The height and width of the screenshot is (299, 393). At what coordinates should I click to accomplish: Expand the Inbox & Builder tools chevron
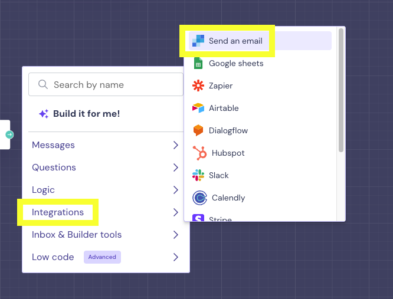click(x=176, y=235)
